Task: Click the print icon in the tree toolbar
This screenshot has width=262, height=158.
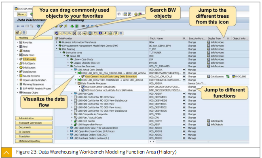Action: (x=110, y=33)
